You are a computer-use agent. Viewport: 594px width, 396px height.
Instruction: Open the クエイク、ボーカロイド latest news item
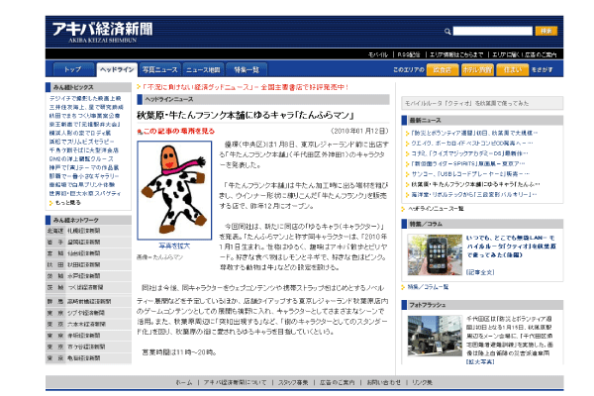point(472,144)
